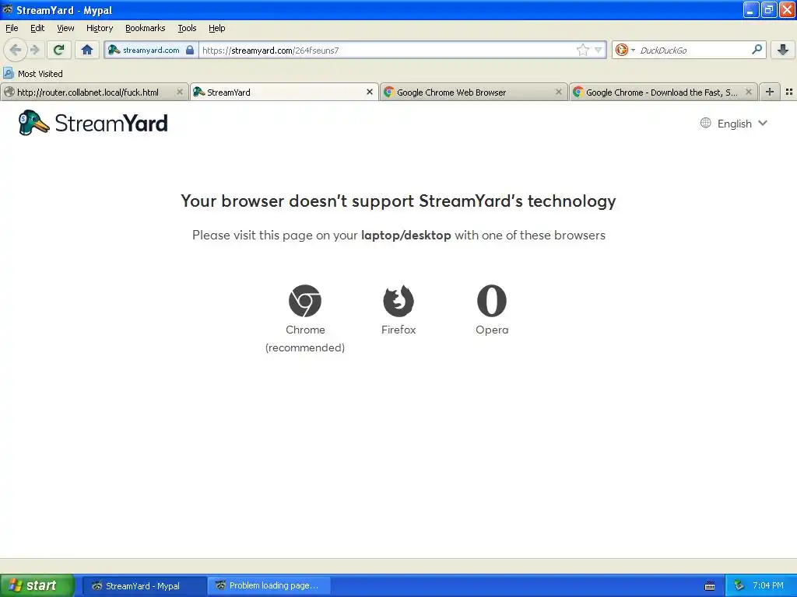Click the padlock site security icon
The height and width of the screenshot is (597, 797).
[x=190, y=50]
